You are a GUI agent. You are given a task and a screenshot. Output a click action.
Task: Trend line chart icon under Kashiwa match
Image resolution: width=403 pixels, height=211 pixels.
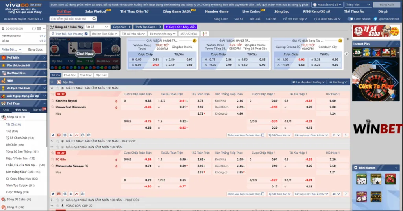click(77, 135)
